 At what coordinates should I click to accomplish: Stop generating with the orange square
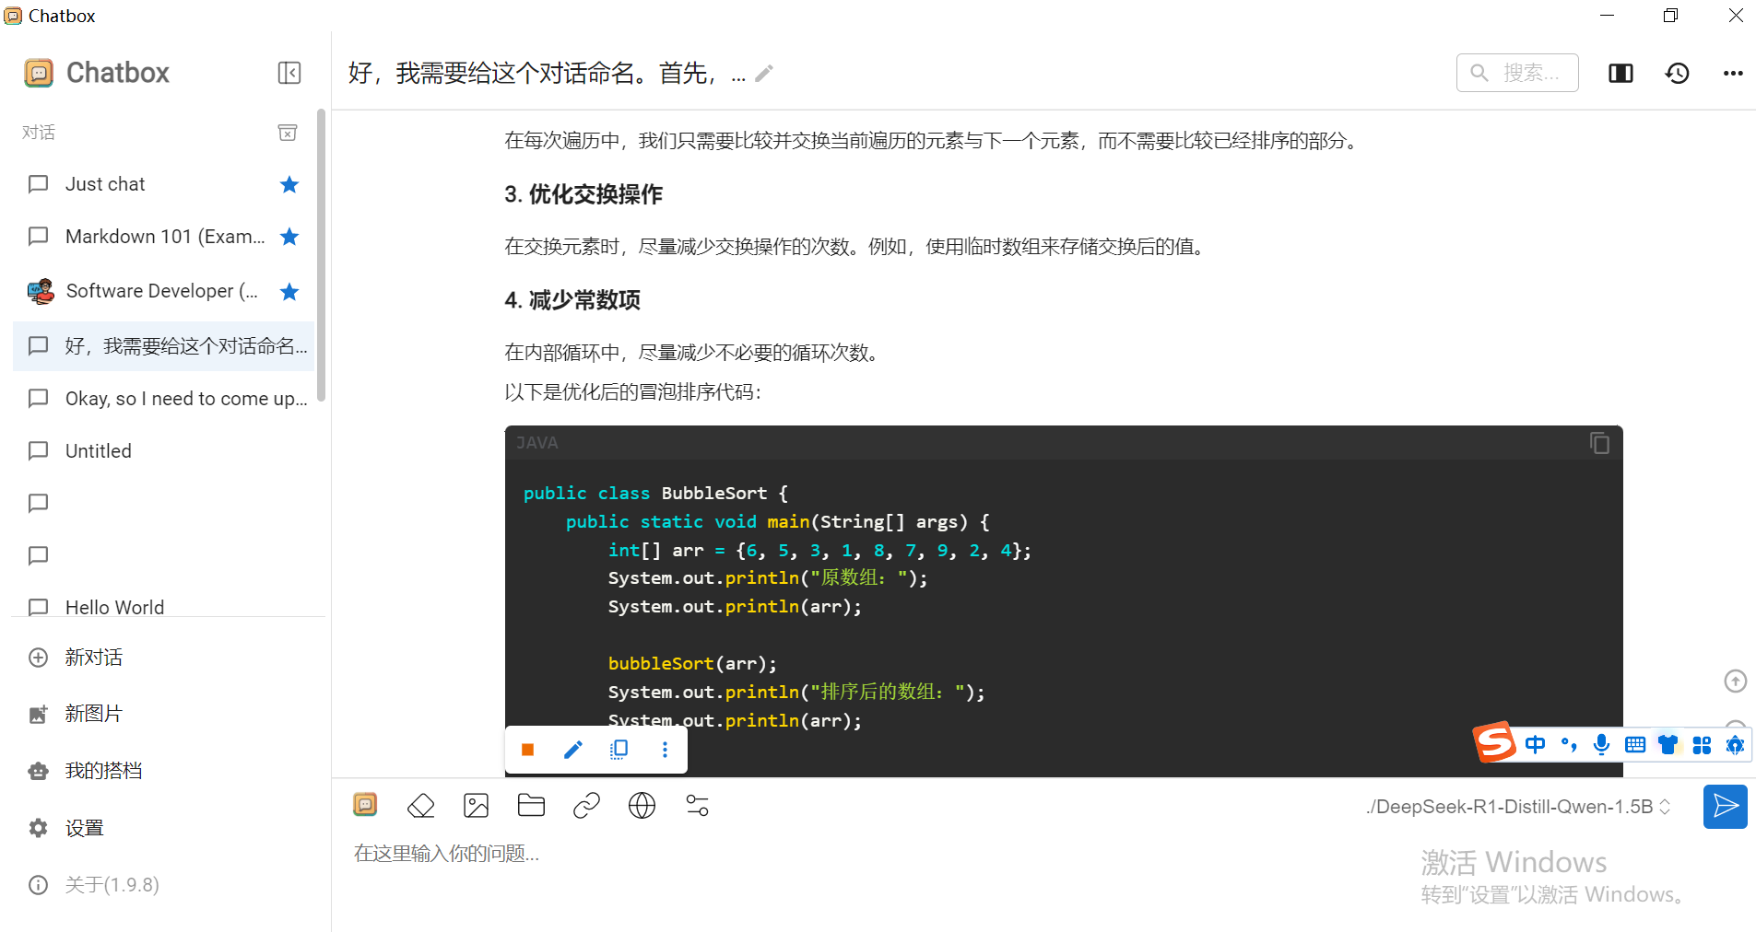[528, 750]
